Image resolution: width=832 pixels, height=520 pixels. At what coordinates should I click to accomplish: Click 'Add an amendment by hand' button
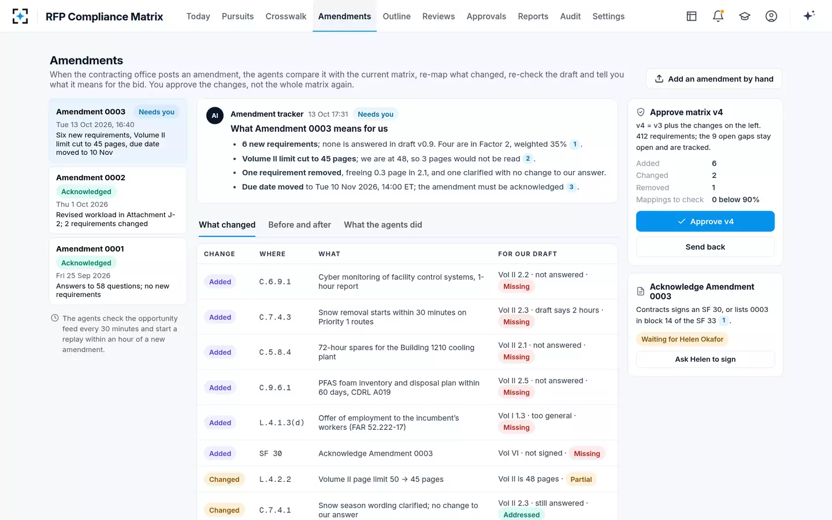tap(714, 79)
